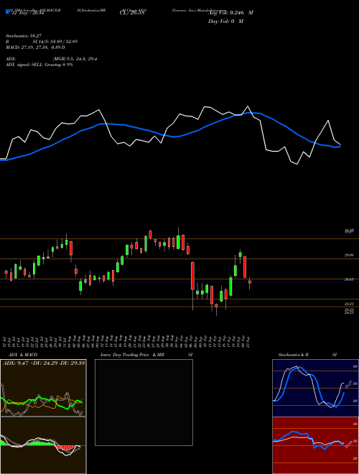Screen dimensions: 359x474
Task: Open the blue Stochastics chart panel
Action: point(315,388)
